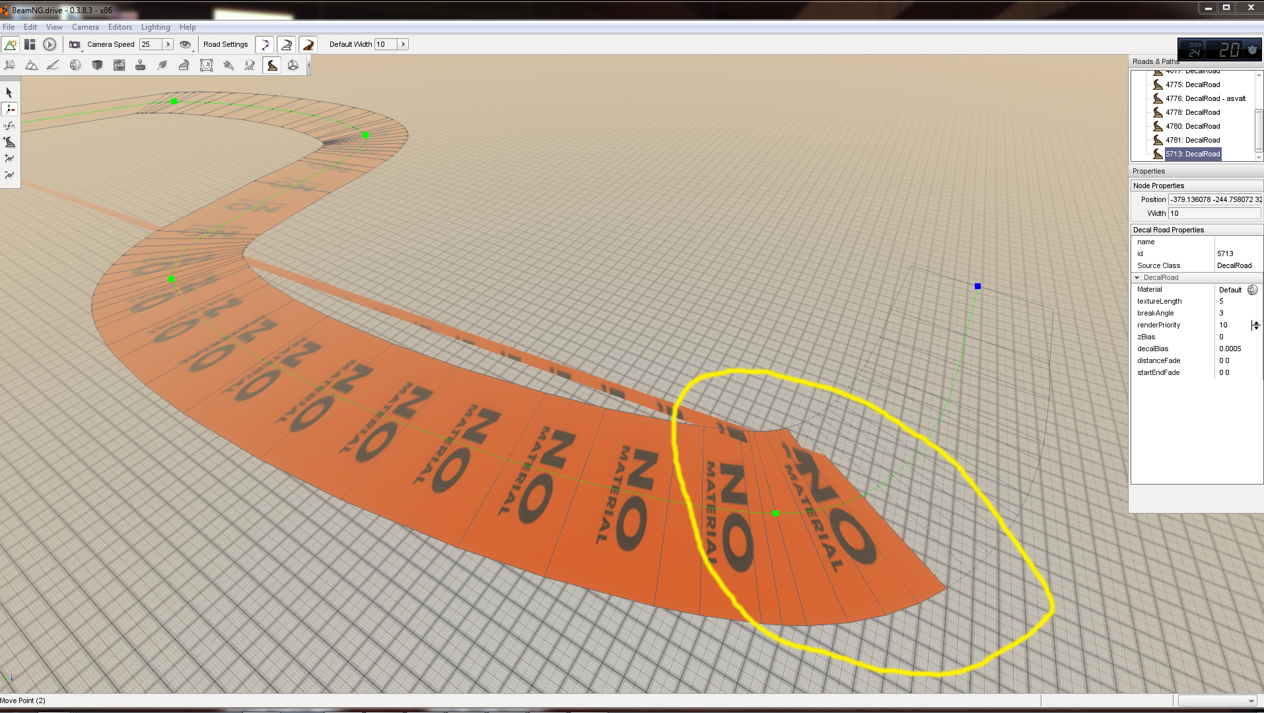Choose the Remove Point tool

coord(9,175)
